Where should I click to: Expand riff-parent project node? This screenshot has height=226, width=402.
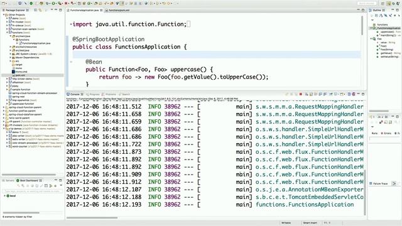[x=4, y=122]
